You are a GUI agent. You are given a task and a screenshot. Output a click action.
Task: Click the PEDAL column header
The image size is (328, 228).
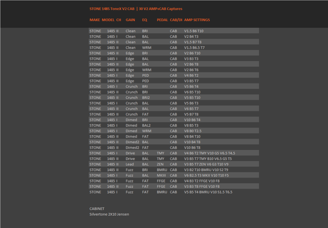tap(162, 20)
